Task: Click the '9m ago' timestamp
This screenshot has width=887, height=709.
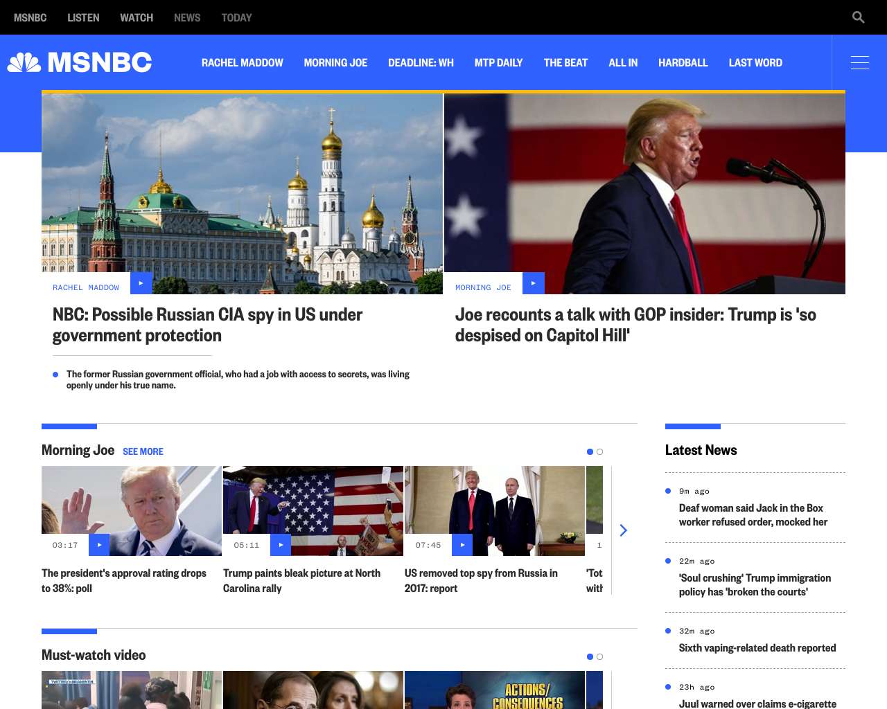Action: (694, 491)
